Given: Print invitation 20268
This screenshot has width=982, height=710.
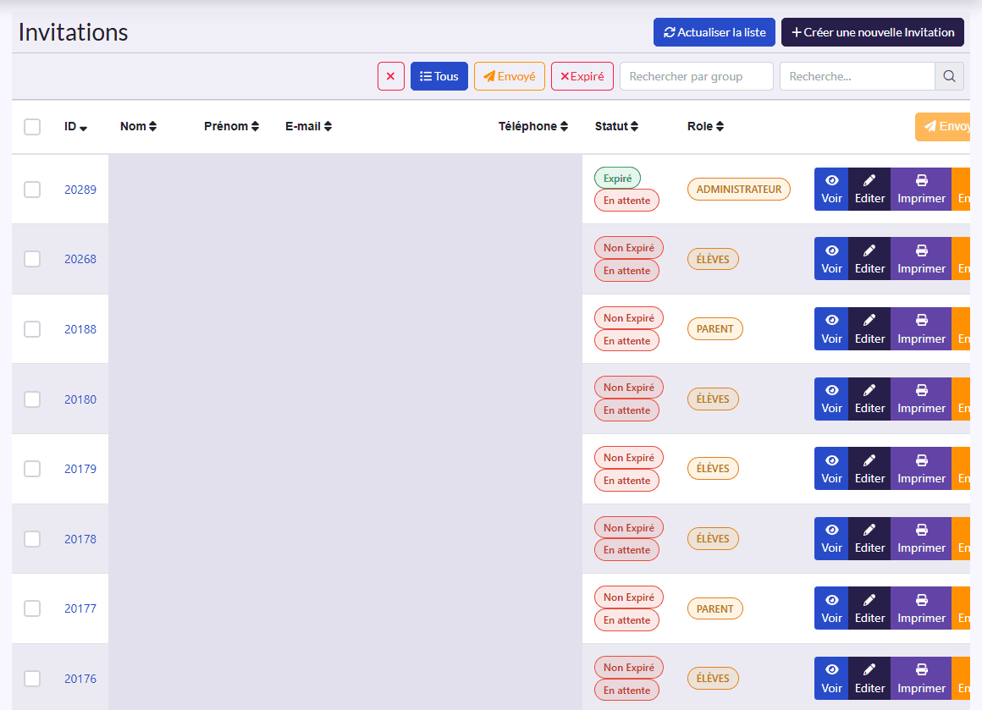Looking at the screenshot, I should pos(921,259).
